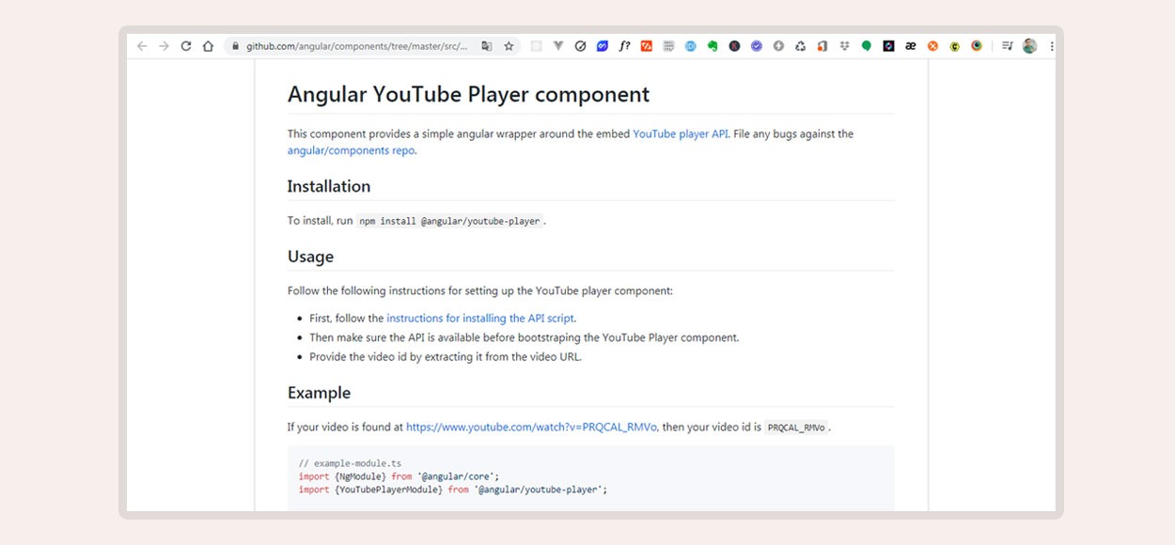The width and height of the screenshot is (1175, 545).
Task: Click the Dropbox extension icon
Action: pos(844,45)
